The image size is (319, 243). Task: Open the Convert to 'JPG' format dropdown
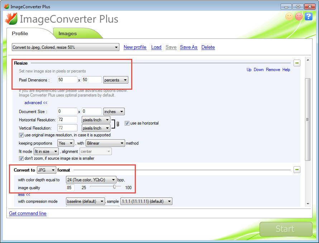[x=46, y=170]
